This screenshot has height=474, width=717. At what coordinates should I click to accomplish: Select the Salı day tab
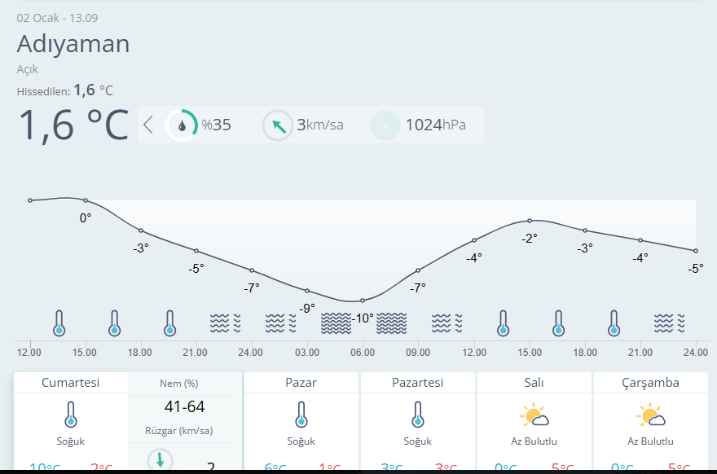pos(534,383)
